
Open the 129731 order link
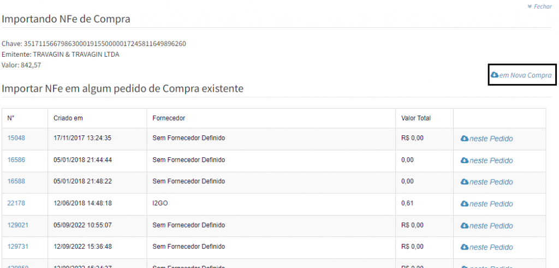point(17,247)
